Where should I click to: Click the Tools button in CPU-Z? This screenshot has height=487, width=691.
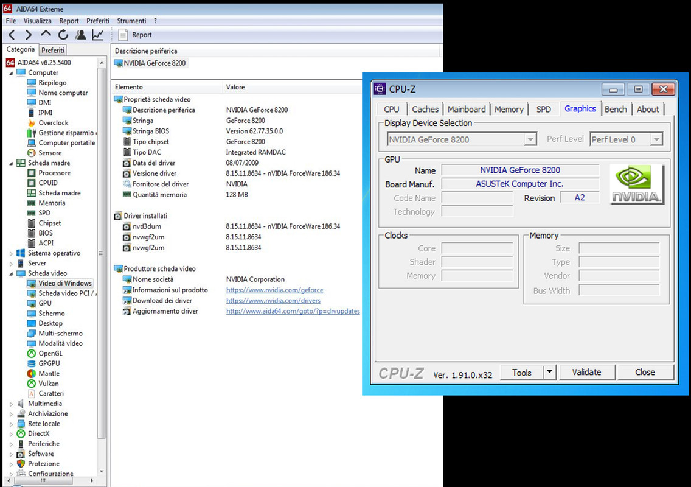(522, 373)
